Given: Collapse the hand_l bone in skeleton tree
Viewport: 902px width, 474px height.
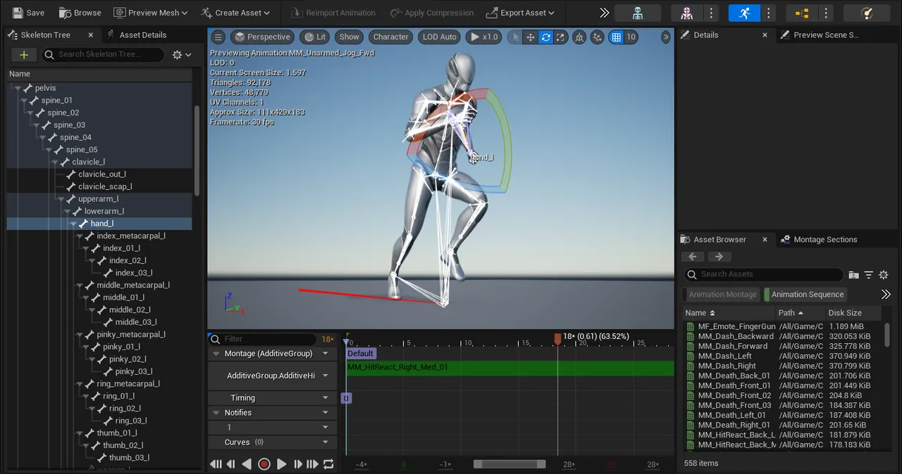Looking at the screenshot, I should pyautogui.click(x=74, y=224).
